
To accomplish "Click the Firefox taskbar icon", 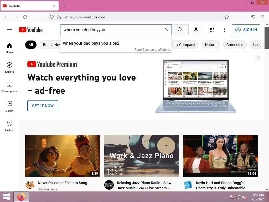I will [x=21, y=197].
